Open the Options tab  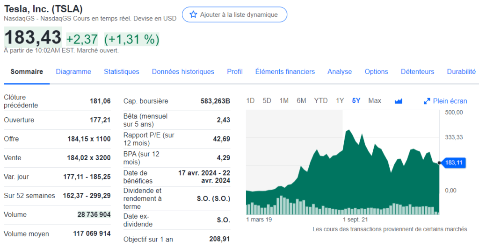pos(376,71)
